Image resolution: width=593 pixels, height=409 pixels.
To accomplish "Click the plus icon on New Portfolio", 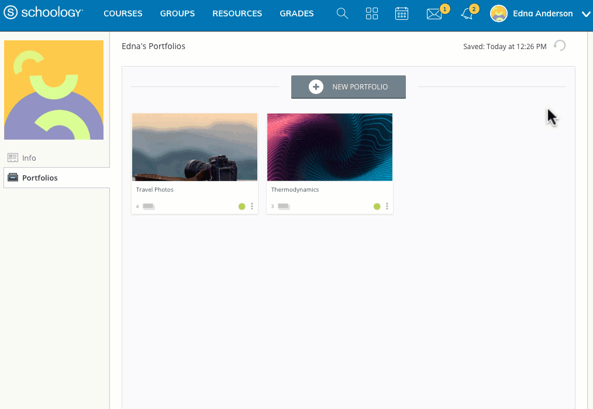I will (x=316, y=87).
